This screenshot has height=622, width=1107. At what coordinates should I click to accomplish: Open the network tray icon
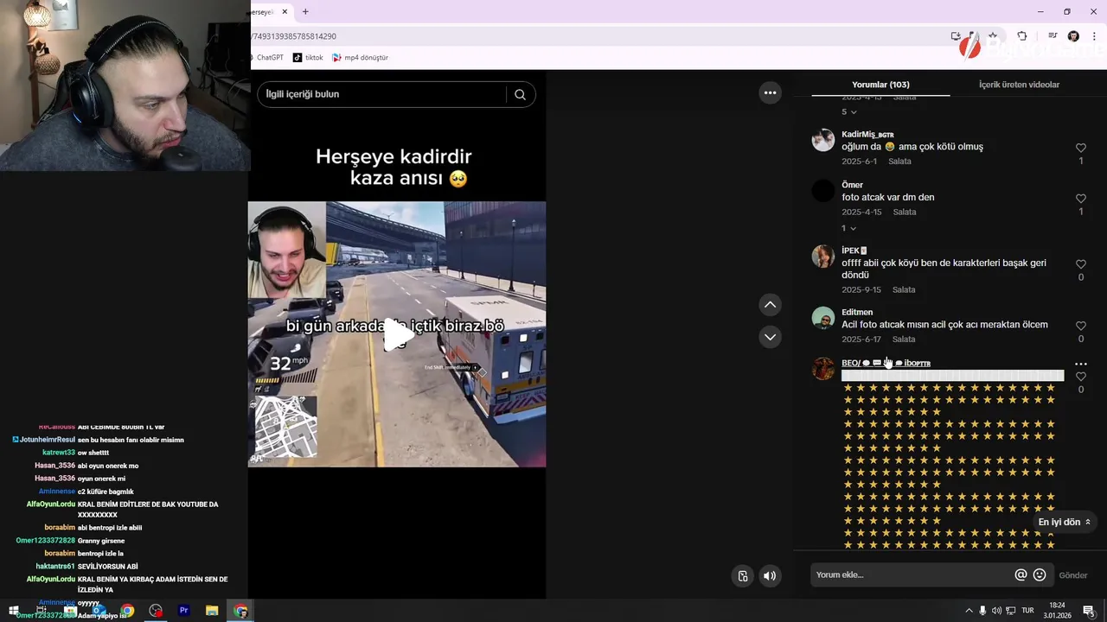(x=1010, y=611)
